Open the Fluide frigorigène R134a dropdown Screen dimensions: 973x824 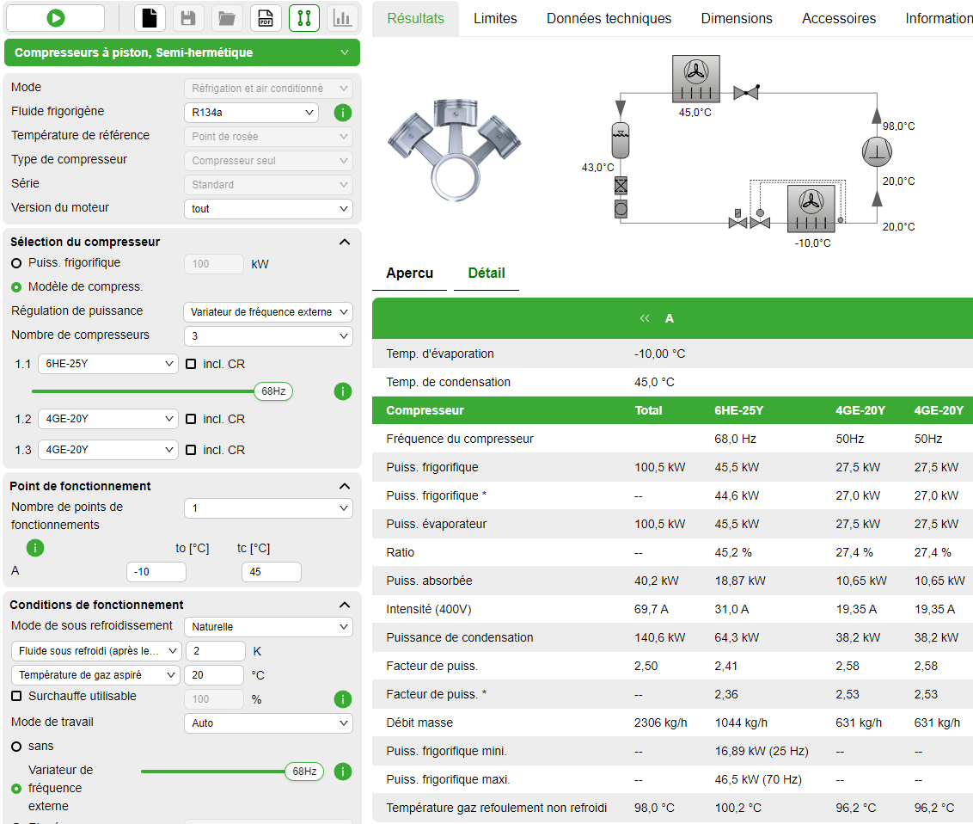[250, 113]
